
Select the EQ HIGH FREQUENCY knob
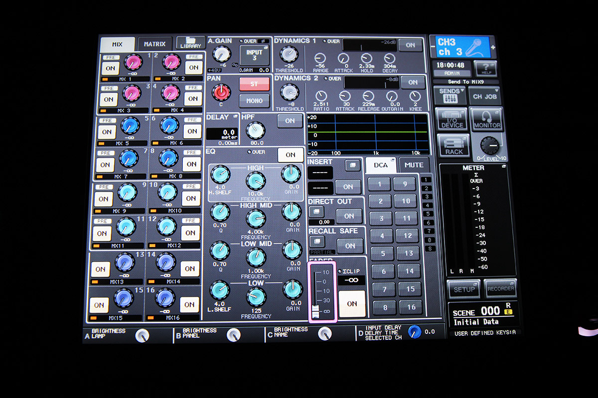coord(256,182)
